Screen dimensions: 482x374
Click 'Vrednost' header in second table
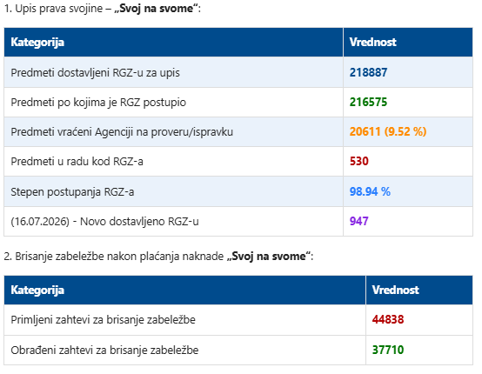coord(395,290)
